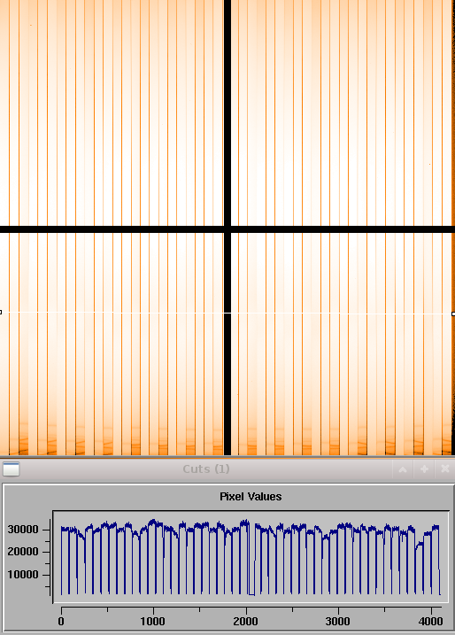Click the plot dip near x value 3900

[420, 545]
